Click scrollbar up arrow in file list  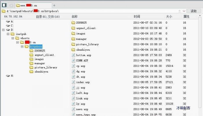pyautogui.click(x=200, y=16)
